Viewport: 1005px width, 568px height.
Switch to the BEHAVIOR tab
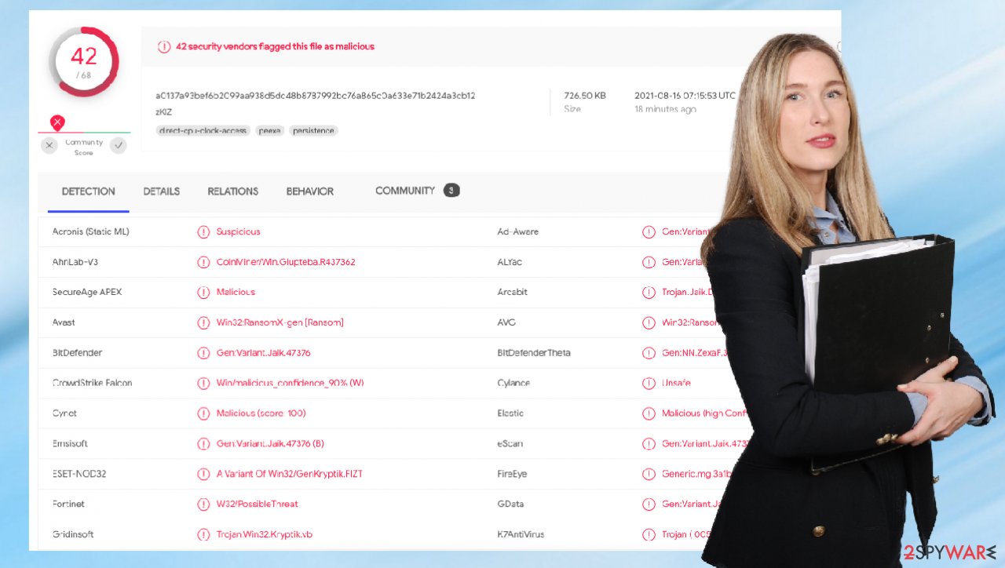point(310,191)
